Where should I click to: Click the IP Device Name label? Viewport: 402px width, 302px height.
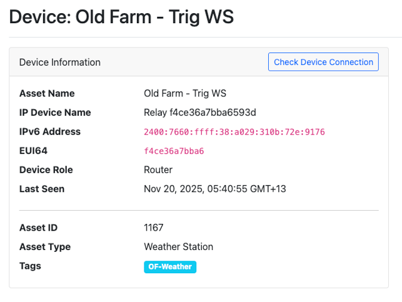tap(55, 113)
